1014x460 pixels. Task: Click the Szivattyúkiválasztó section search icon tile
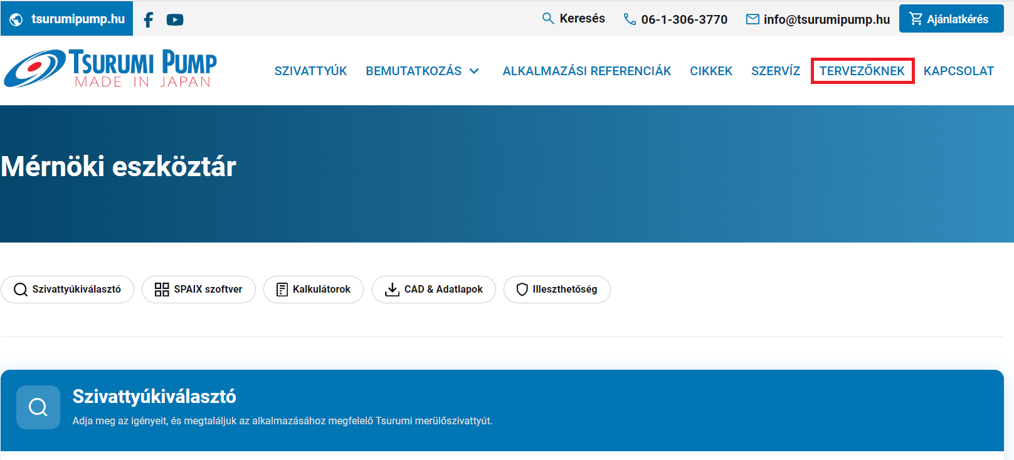point(38,407)
